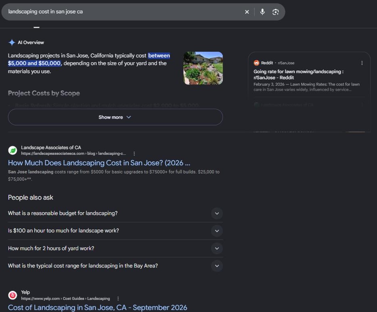Click the Reddit logo icon in source card
The width and height of the screenshot is (377, 312).
[x=257, y=63]
